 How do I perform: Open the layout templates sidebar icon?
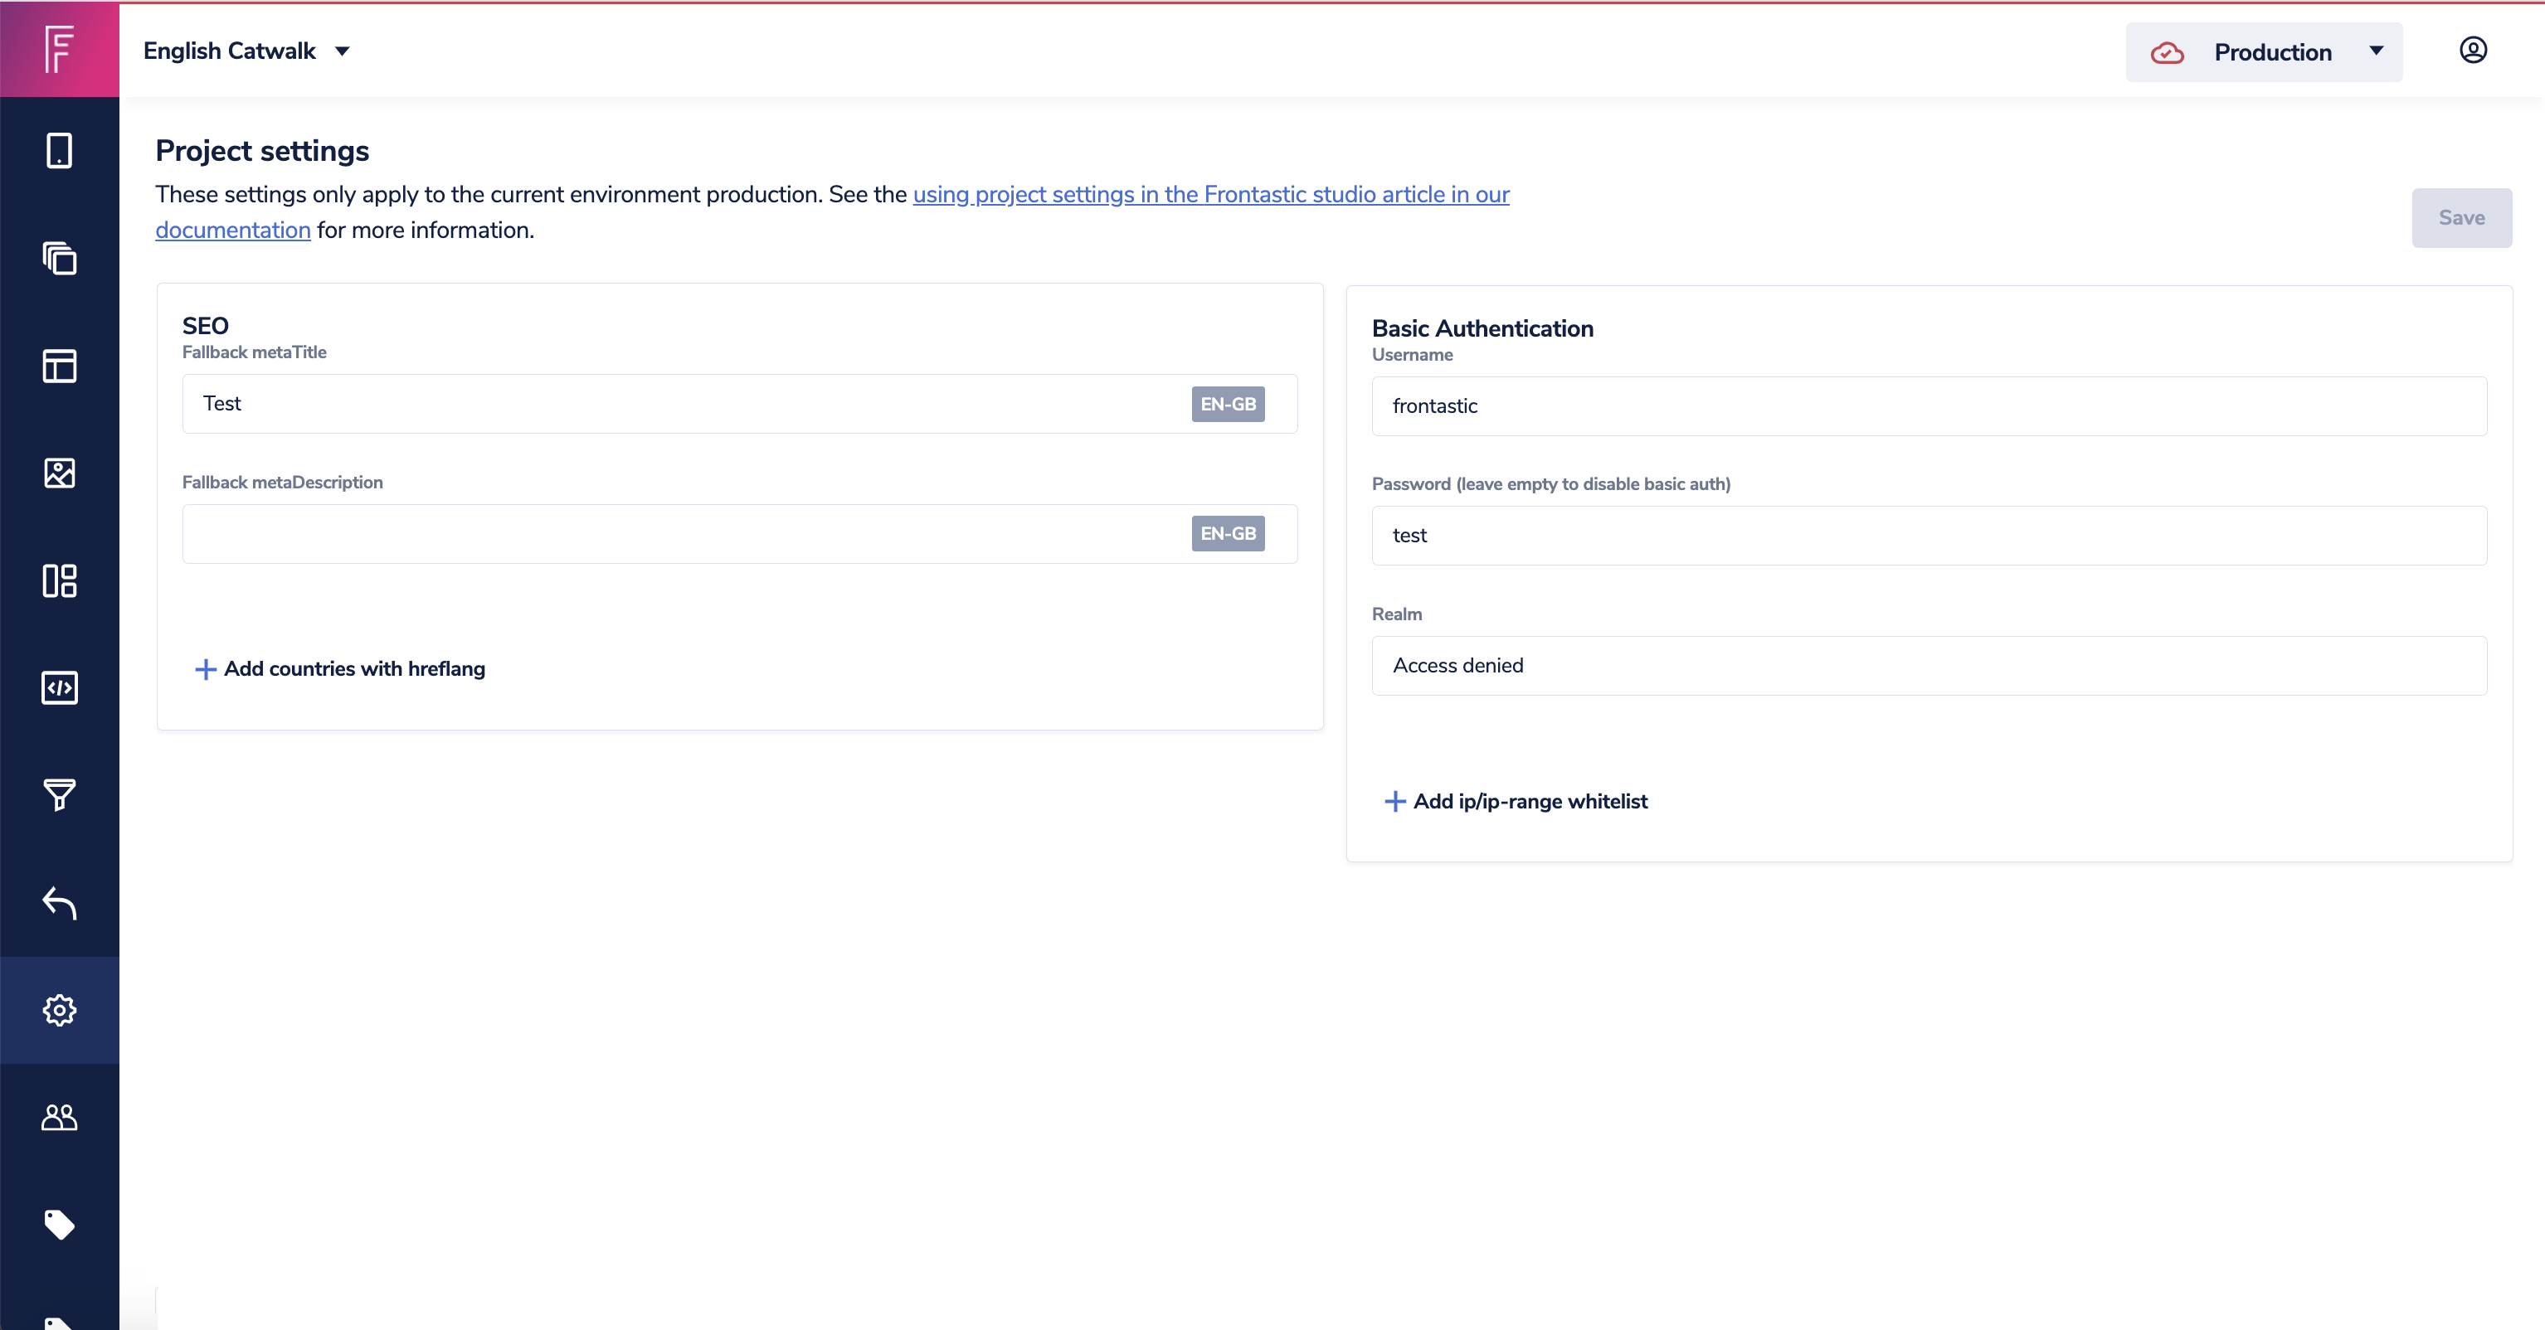[59, 366]
